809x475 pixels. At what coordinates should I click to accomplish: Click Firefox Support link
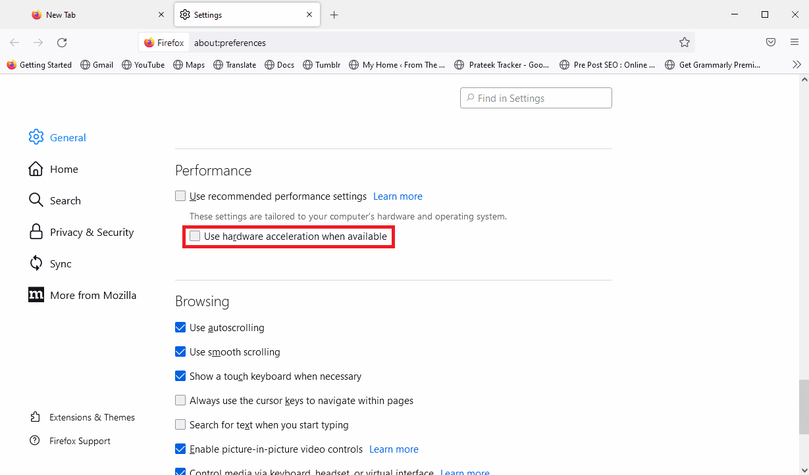pyautogui.click(x=80, y=440)
